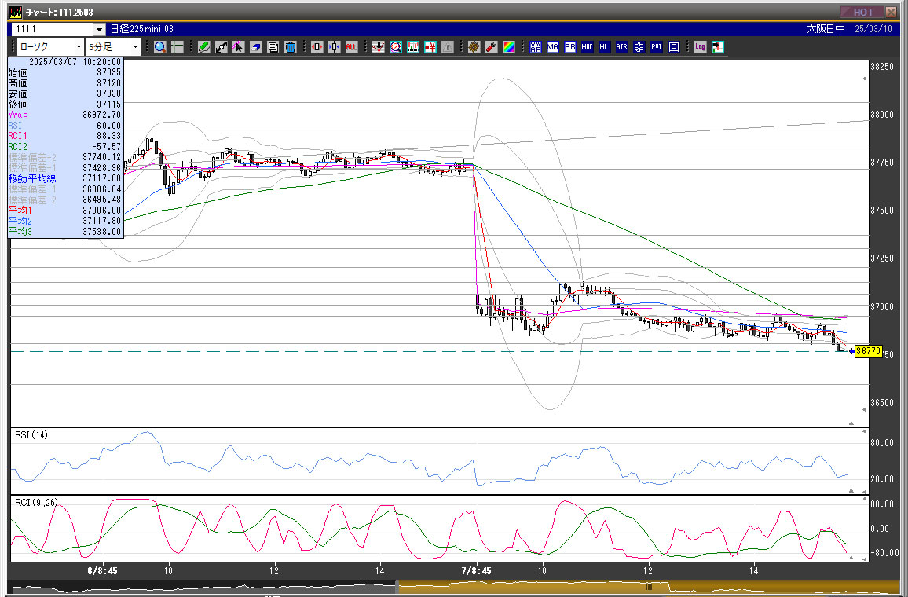
Task: Open the ローソク chart type dropdown
Action: click(50, 46)
